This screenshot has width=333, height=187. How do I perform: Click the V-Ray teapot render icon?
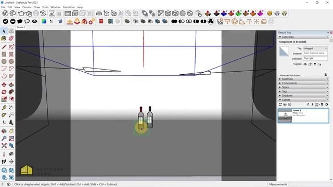(21, 14)
